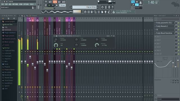Open the mixer view icon
The image size is (180, 101).
click(99, 12)
